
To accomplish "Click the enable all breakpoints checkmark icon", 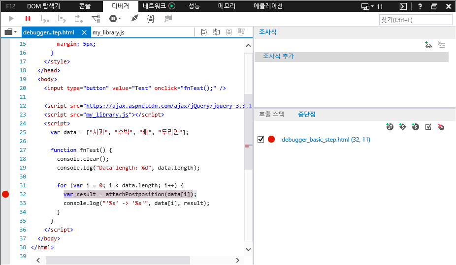I will (428, 127).
